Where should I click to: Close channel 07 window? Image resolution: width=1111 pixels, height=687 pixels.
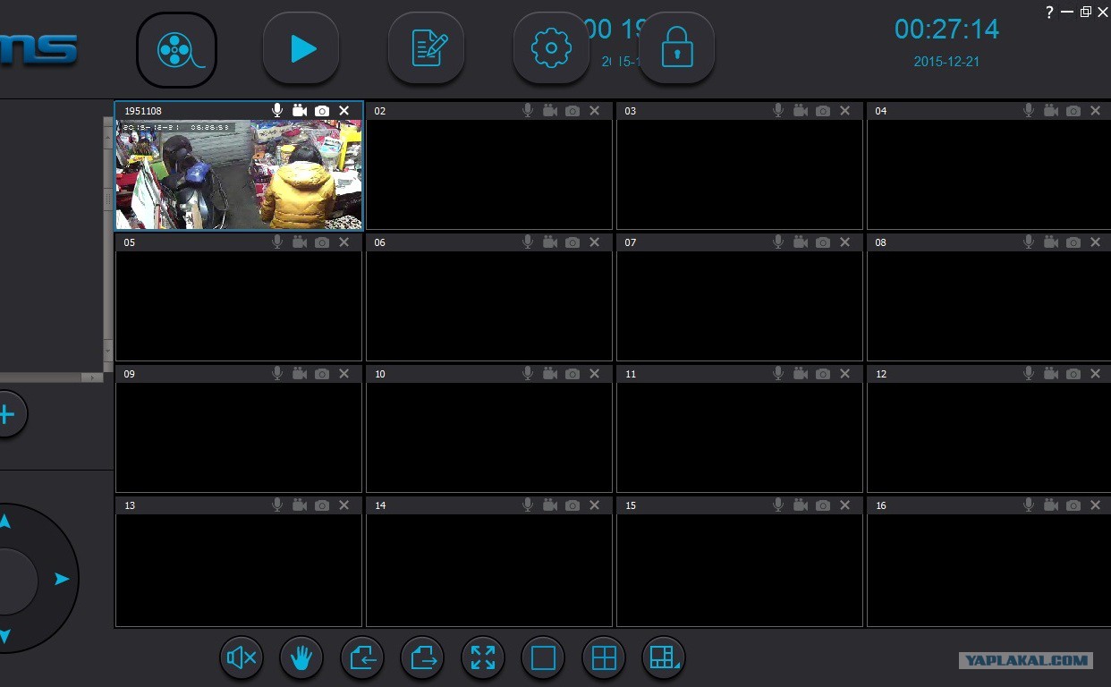click(x=844, y=242)
